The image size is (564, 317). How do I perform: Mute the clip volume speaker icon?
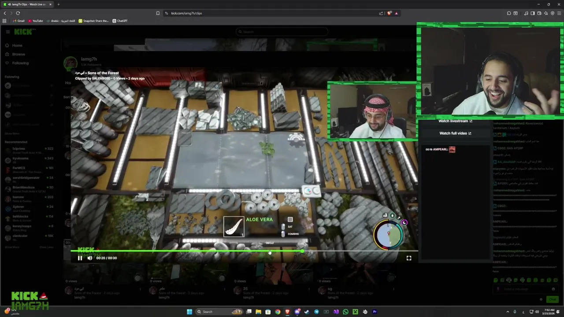90,258
